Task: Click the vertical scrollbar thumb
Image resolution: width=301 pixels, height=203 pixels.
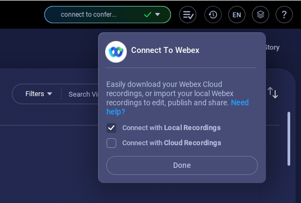Action: click(289, 139)
